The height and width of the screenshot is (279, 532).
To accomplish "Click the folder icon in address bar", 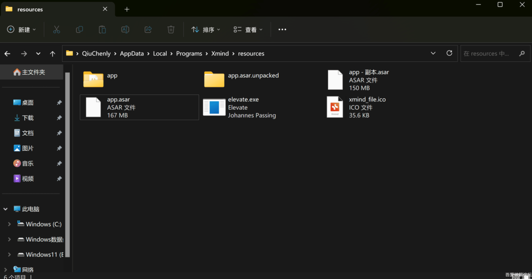I will pyautogui.click(x=69, y=53).
